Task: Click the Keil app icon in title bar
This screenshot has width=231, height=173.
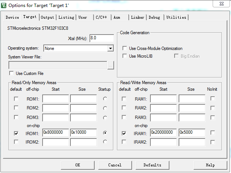Action: pos(4,5)
